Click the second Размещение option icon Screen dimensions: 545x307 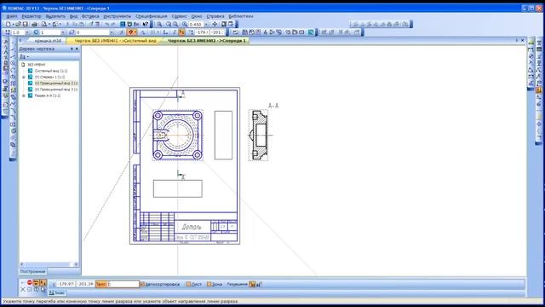coord(259,284)
